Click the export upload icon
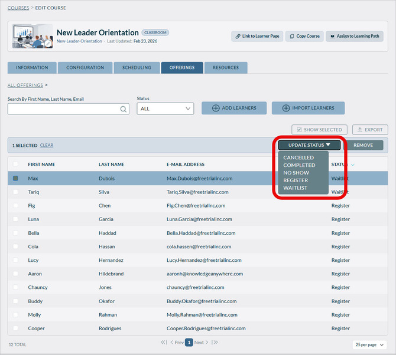The image size is (396, 355). [x=359, y=130]
